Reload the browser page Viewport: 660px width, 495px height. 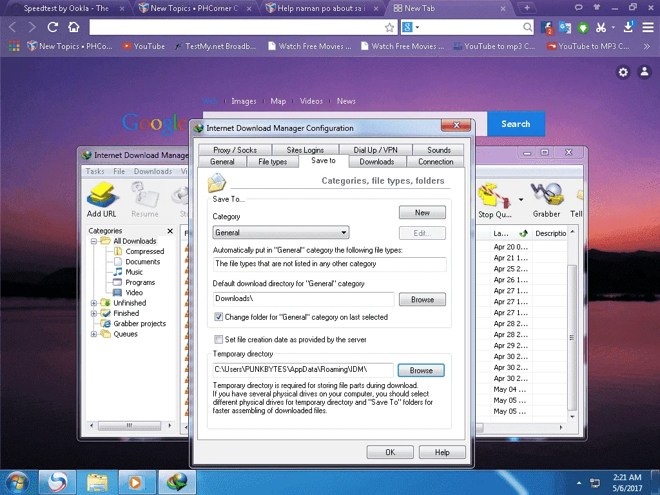pyautogui.click(x=53, y=27)
